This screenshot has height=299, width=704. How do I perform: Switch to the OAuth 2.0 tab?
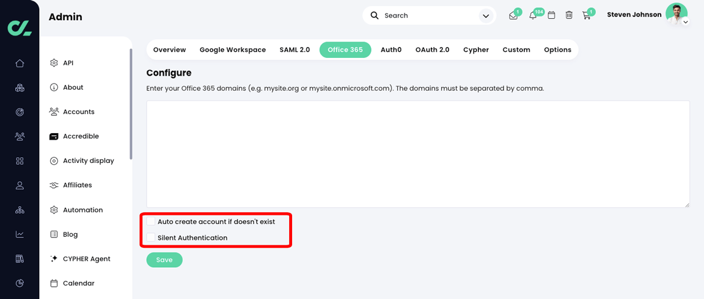(x=433, y=50)
